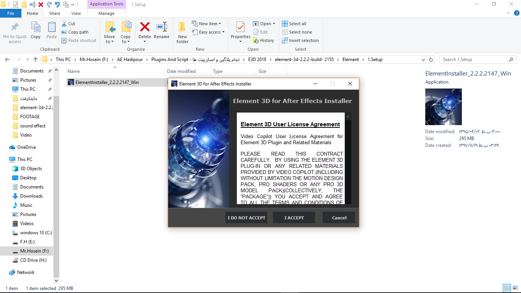The width and height of the screenshot is (521, 293).
Task: Switch to large icons view button
Action: pos(515,288)
